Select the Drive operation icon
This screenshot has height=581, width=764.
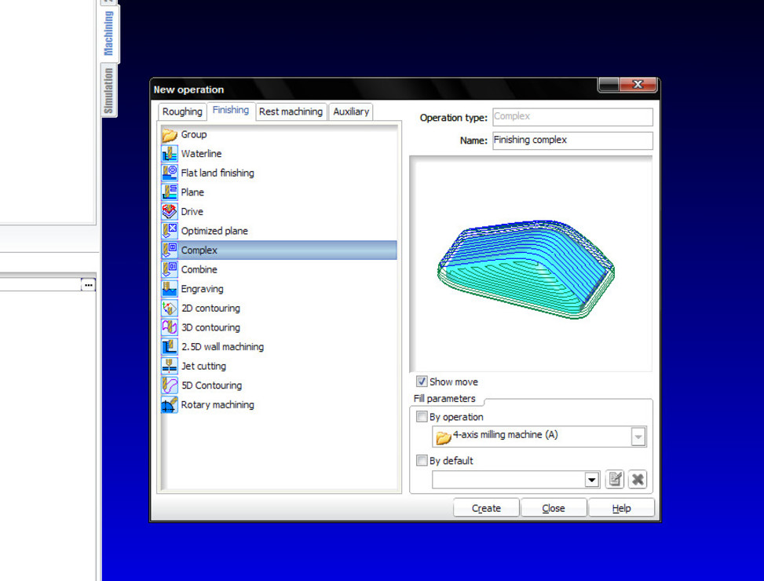coord(170,211)
